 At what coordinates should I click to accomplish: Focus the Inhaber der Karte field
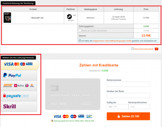(128, 96)
